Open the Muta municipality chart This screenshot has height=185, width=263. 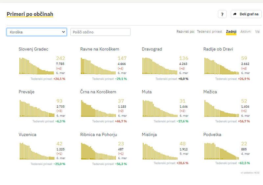tap(159, 108)
